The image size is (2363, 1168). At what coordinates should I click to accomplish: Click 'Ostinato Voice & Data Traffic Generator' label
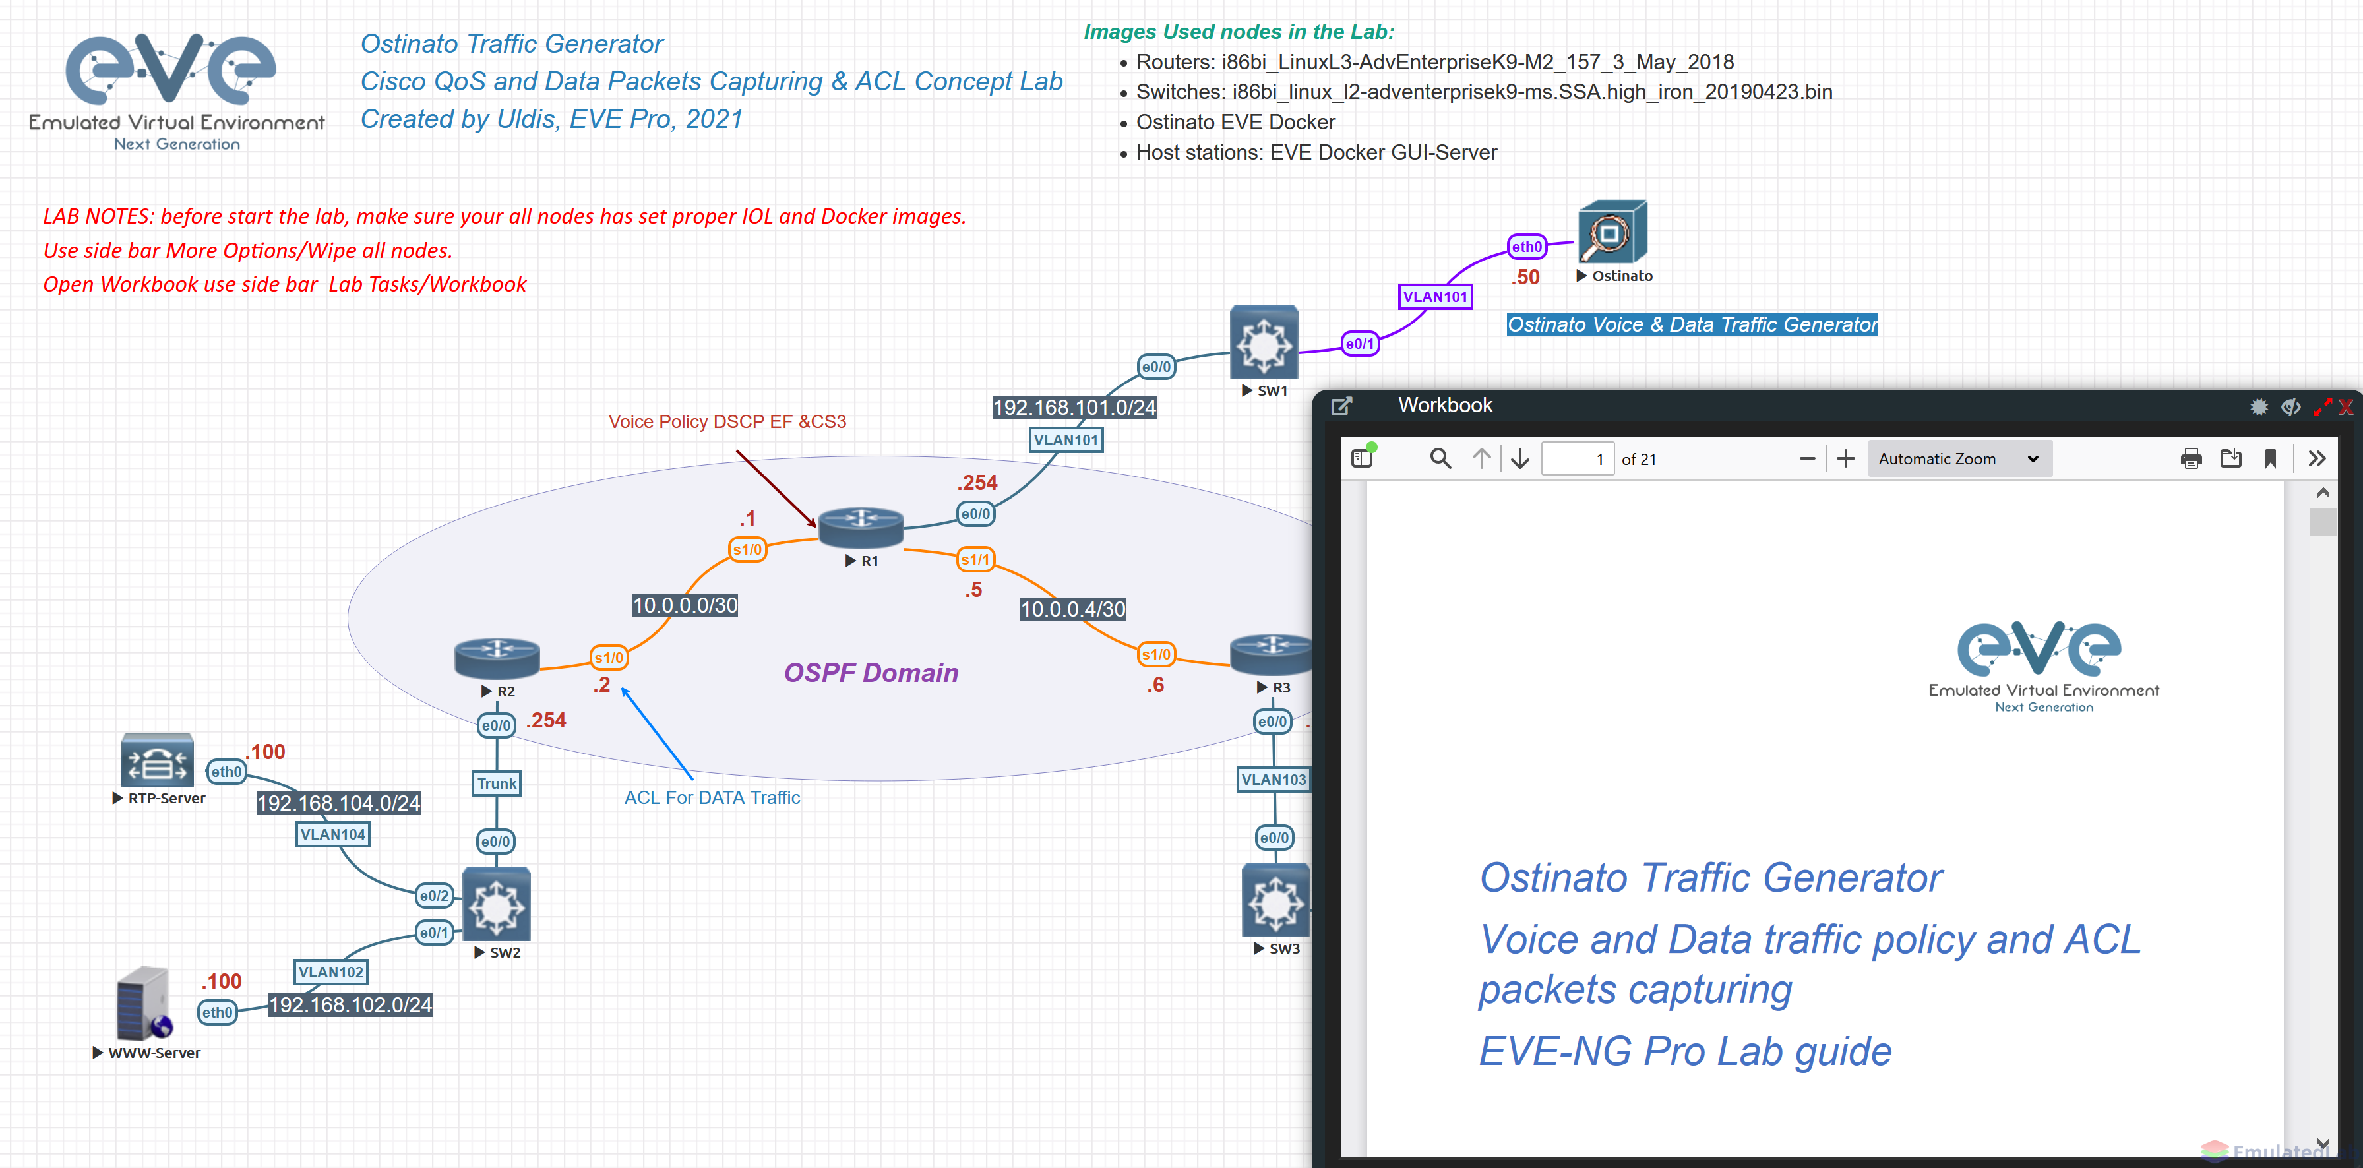coord(1692,324)
